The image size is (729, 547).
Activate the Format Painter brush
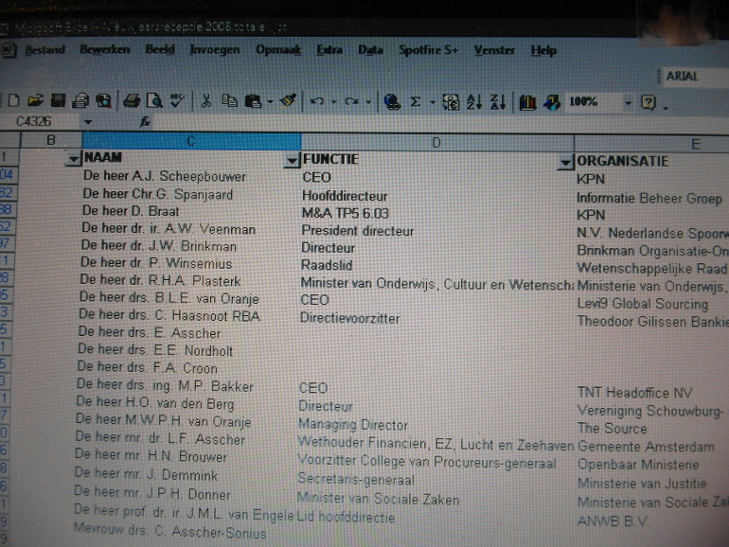pos(288,101)
